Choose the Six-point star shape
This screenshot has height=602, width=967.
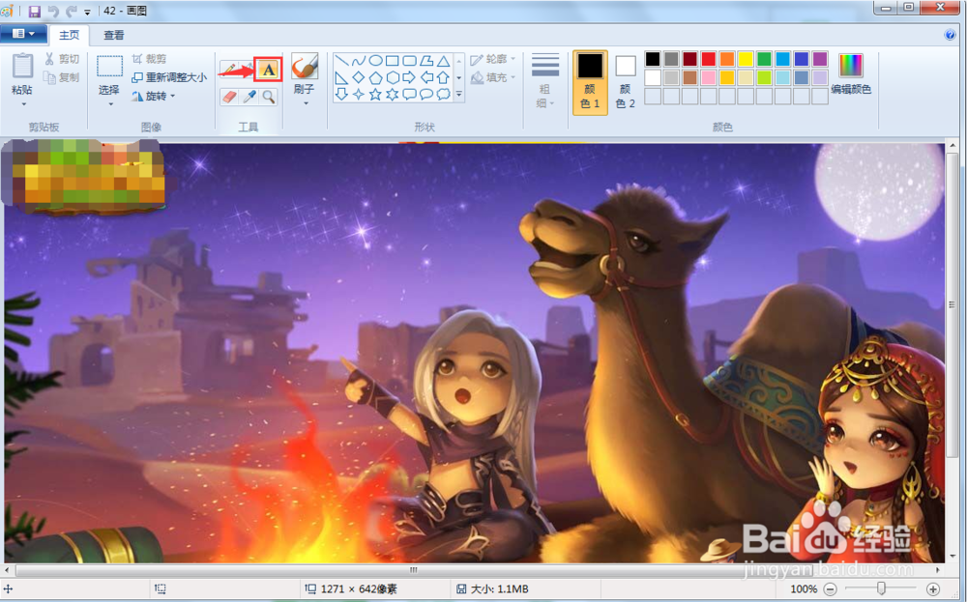(x=393, y=95)
